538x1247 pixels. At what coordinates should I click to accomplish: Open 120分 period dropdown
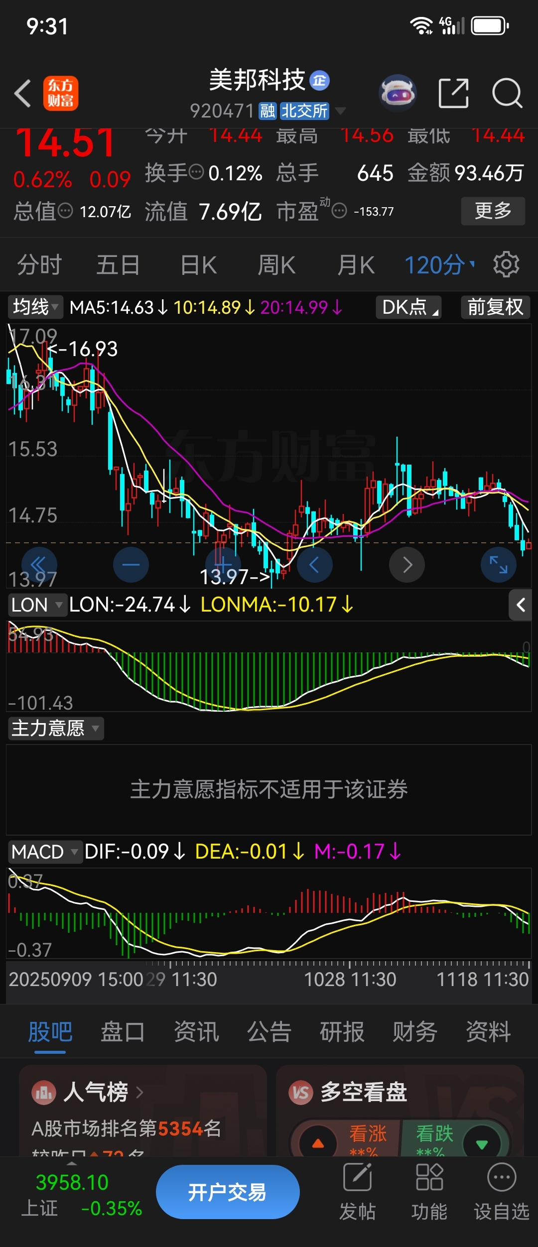click(x=439, y=265)
